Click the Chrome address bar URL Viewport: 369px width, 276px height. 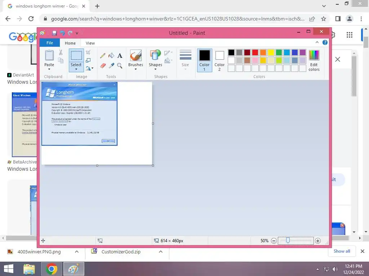[x=178, y=19]
